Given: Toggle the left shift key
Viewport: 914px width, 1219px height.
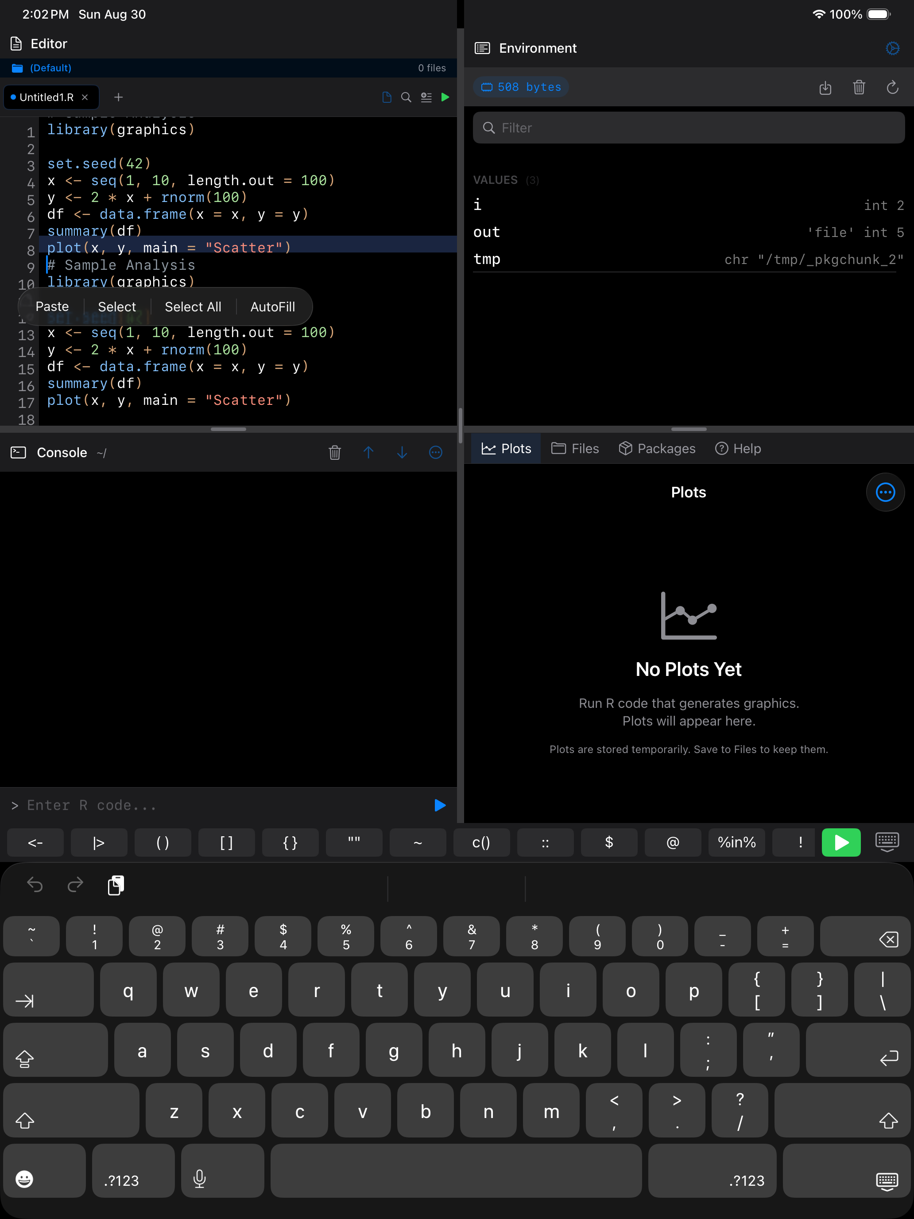Looking at the screenshot, I should 71,1110.
